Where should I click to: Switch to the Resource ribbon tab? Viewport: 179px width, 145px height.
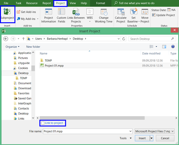pos(32,3)
